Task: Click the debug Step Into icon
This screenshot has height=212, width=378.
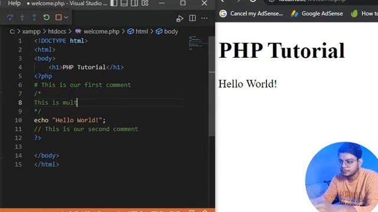Action: tap(22, 17)
